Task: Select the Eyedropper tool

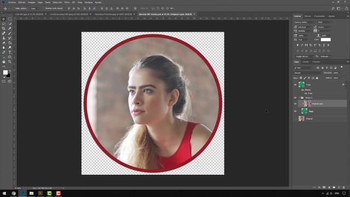Action: coord(10,28)
